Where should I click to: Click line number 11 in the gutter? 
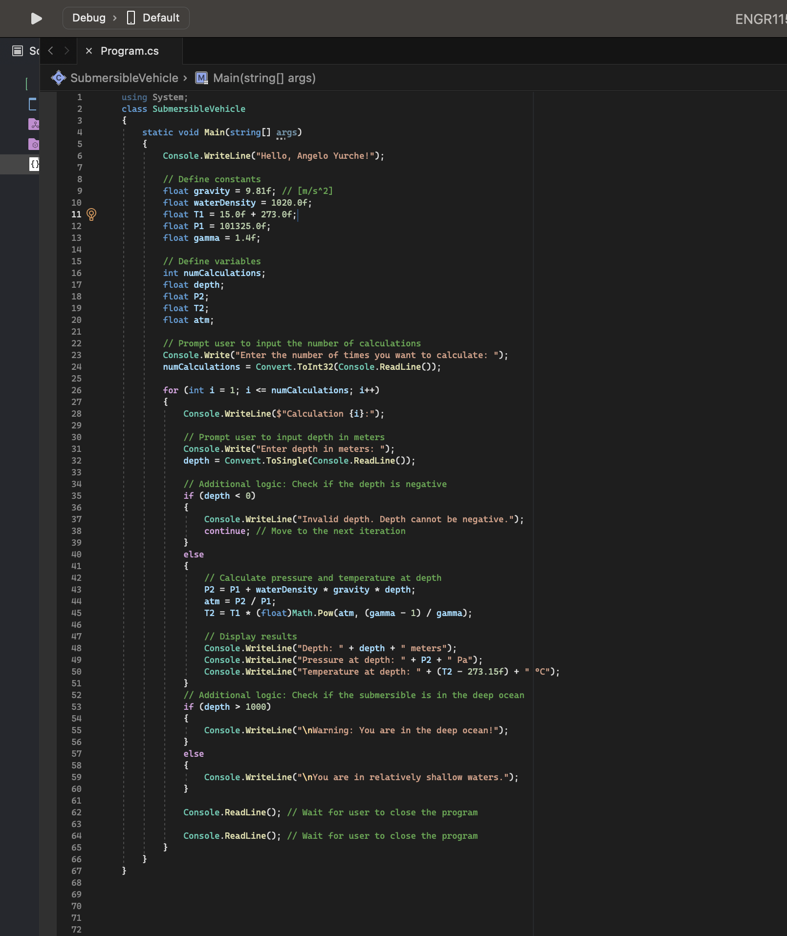76,214
